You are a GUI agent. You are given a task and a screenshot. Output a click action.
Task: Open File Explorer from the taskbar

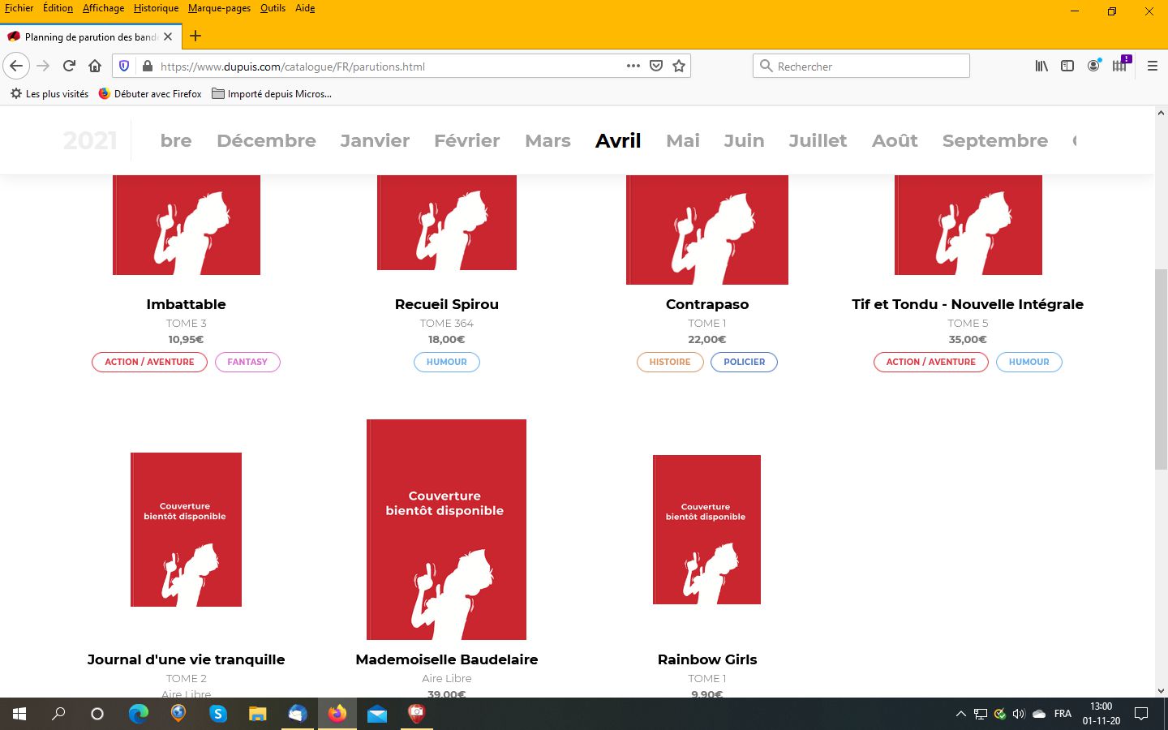[x=258, y=714]
